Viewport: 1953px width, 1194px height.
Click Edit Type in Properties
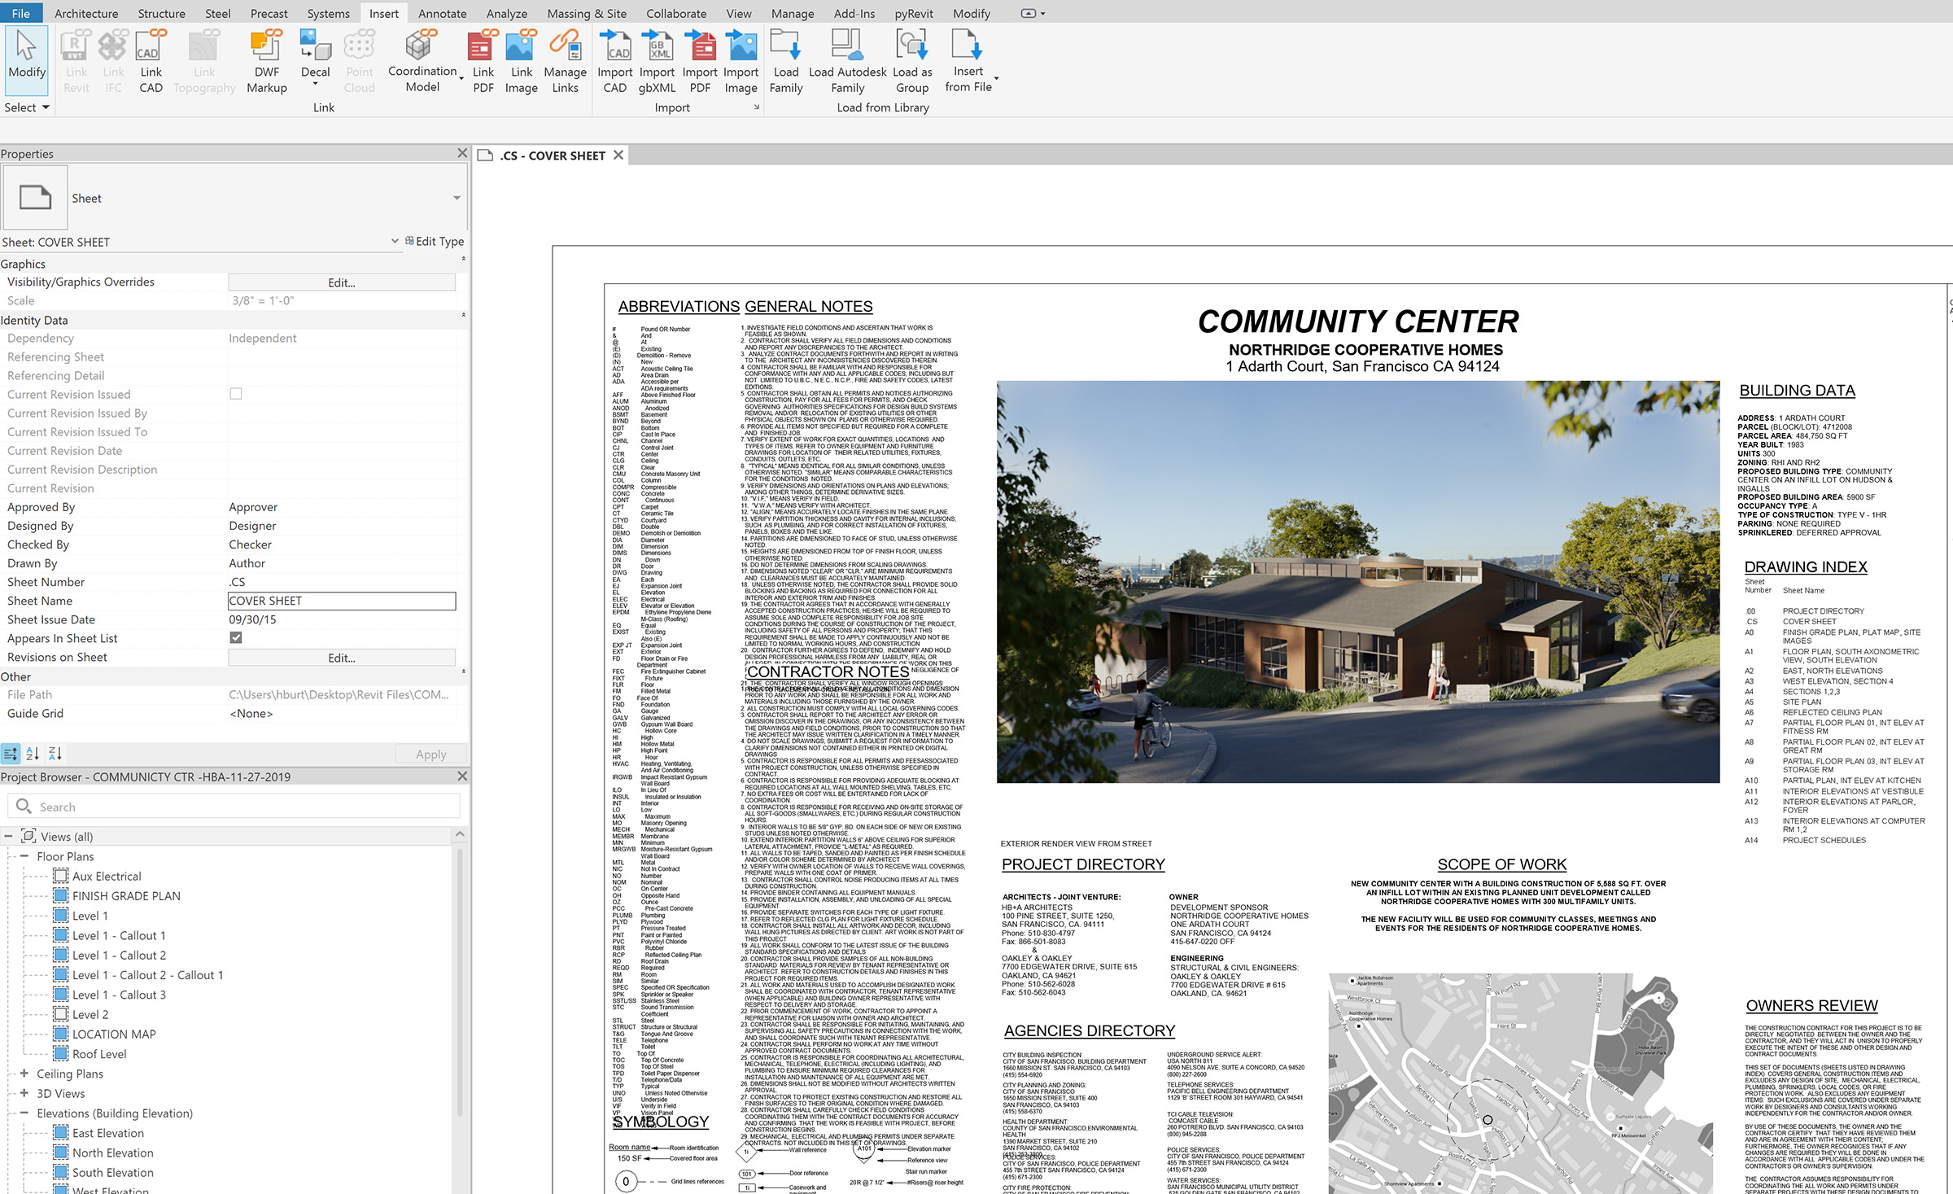click(435, 241)
